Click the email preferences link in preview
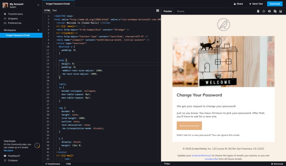The height and width of the screenshot is (166, 286). 201,155
